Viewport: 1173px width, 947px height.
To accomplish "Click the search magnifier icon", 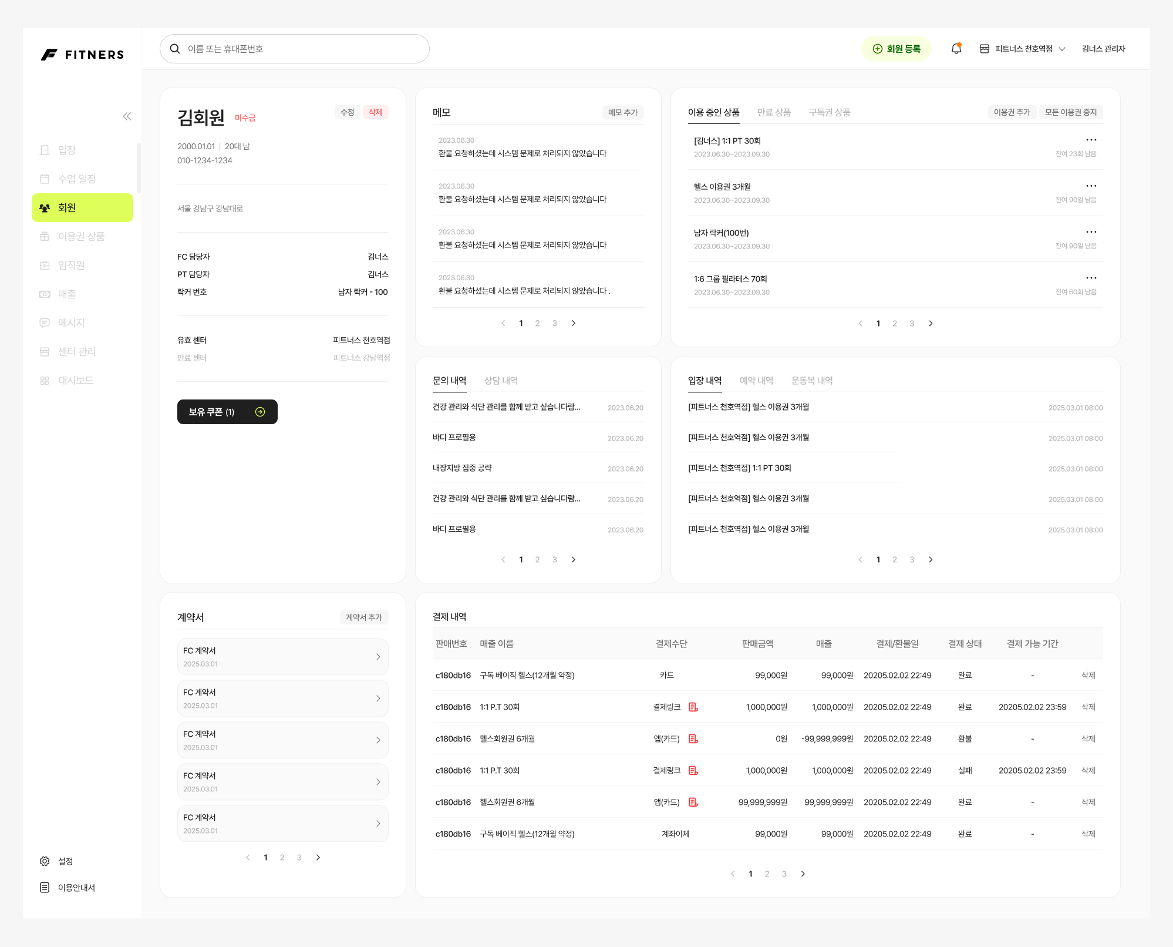I will [175, 49].
